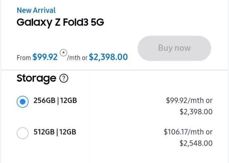Click the greyed-out Buy now button
The width and height of the screenshot is (229, 163).
pyautogui.click(x=174, y=48)
